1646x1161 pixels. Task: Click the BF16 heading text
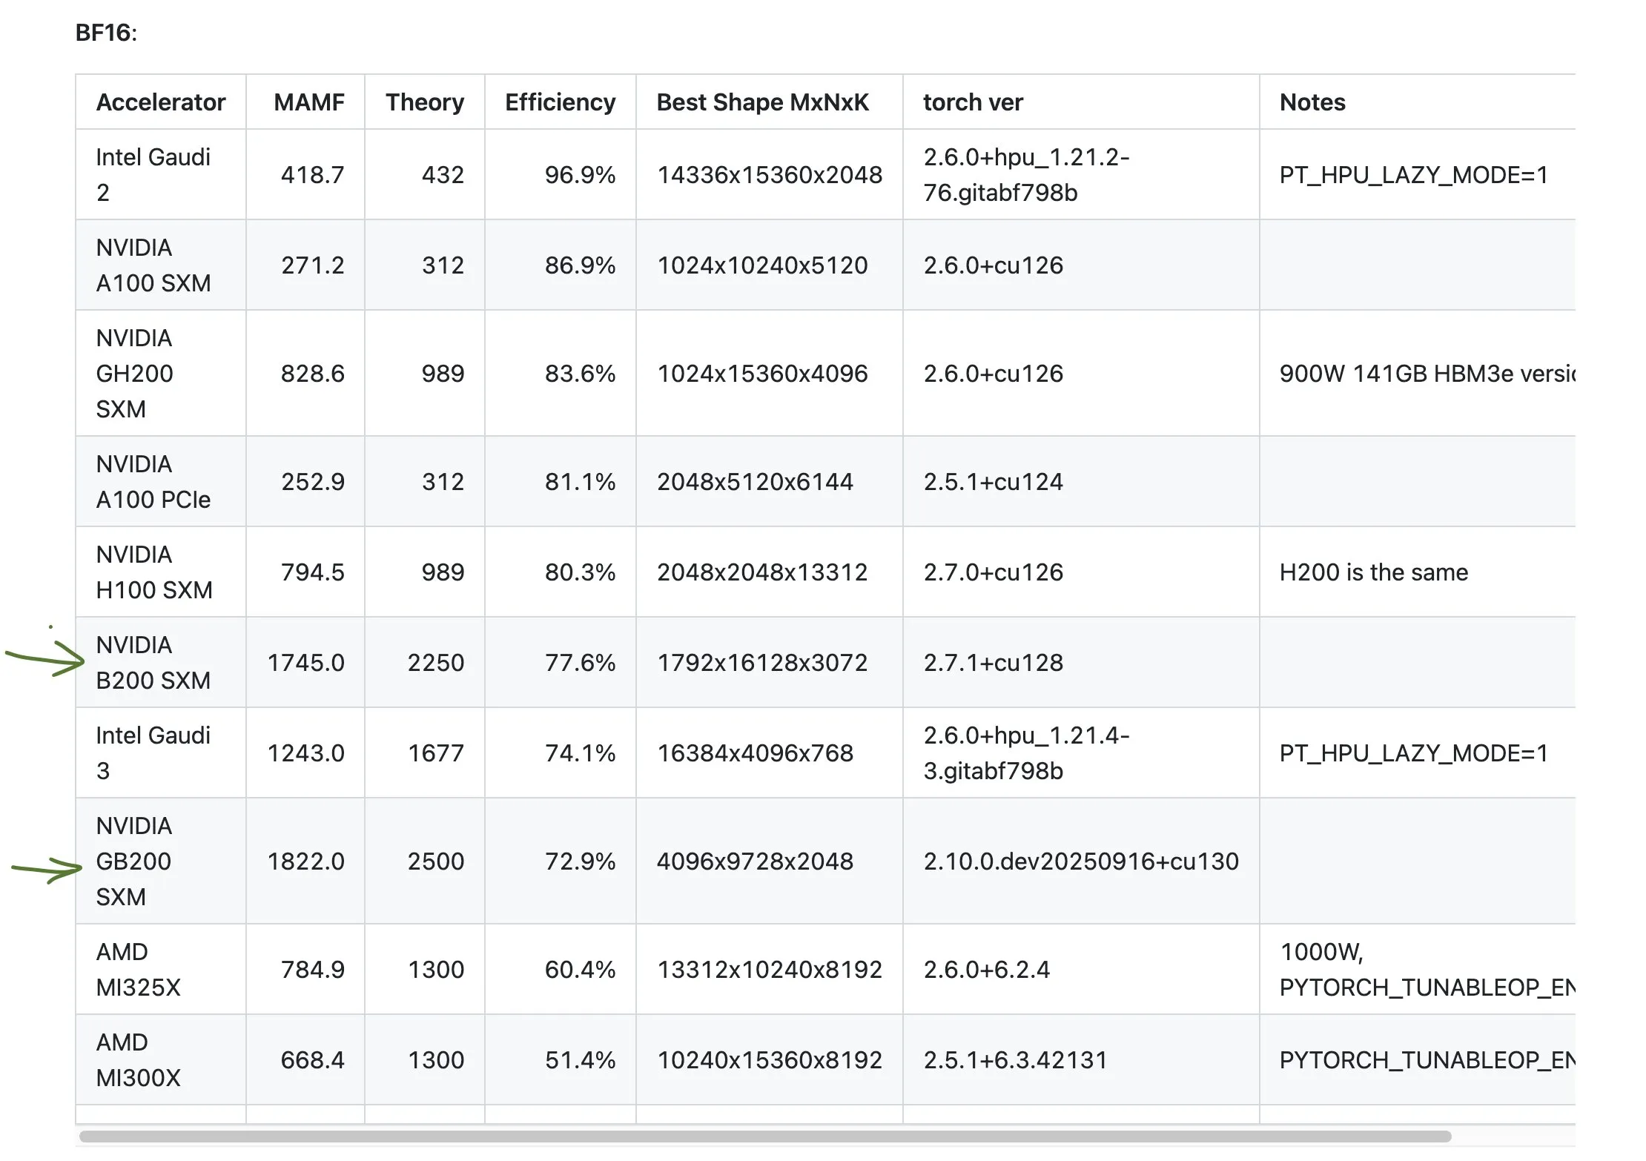coord(106,33)
